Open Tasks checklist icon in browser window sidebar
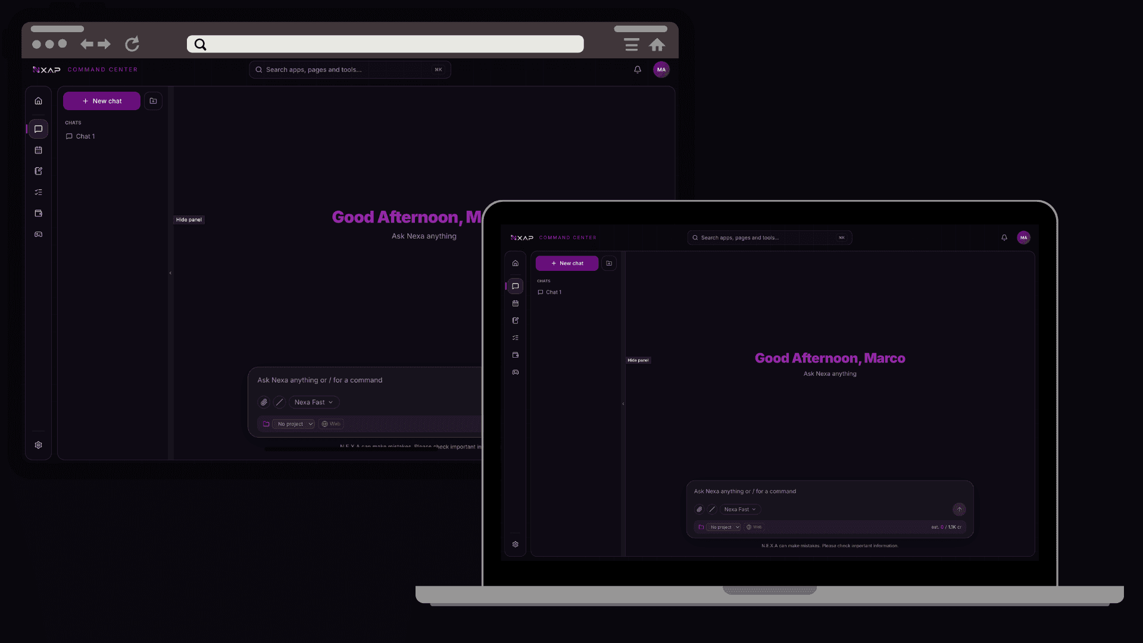The height and width of the screenshot is (643, 1143). (38, 192)
